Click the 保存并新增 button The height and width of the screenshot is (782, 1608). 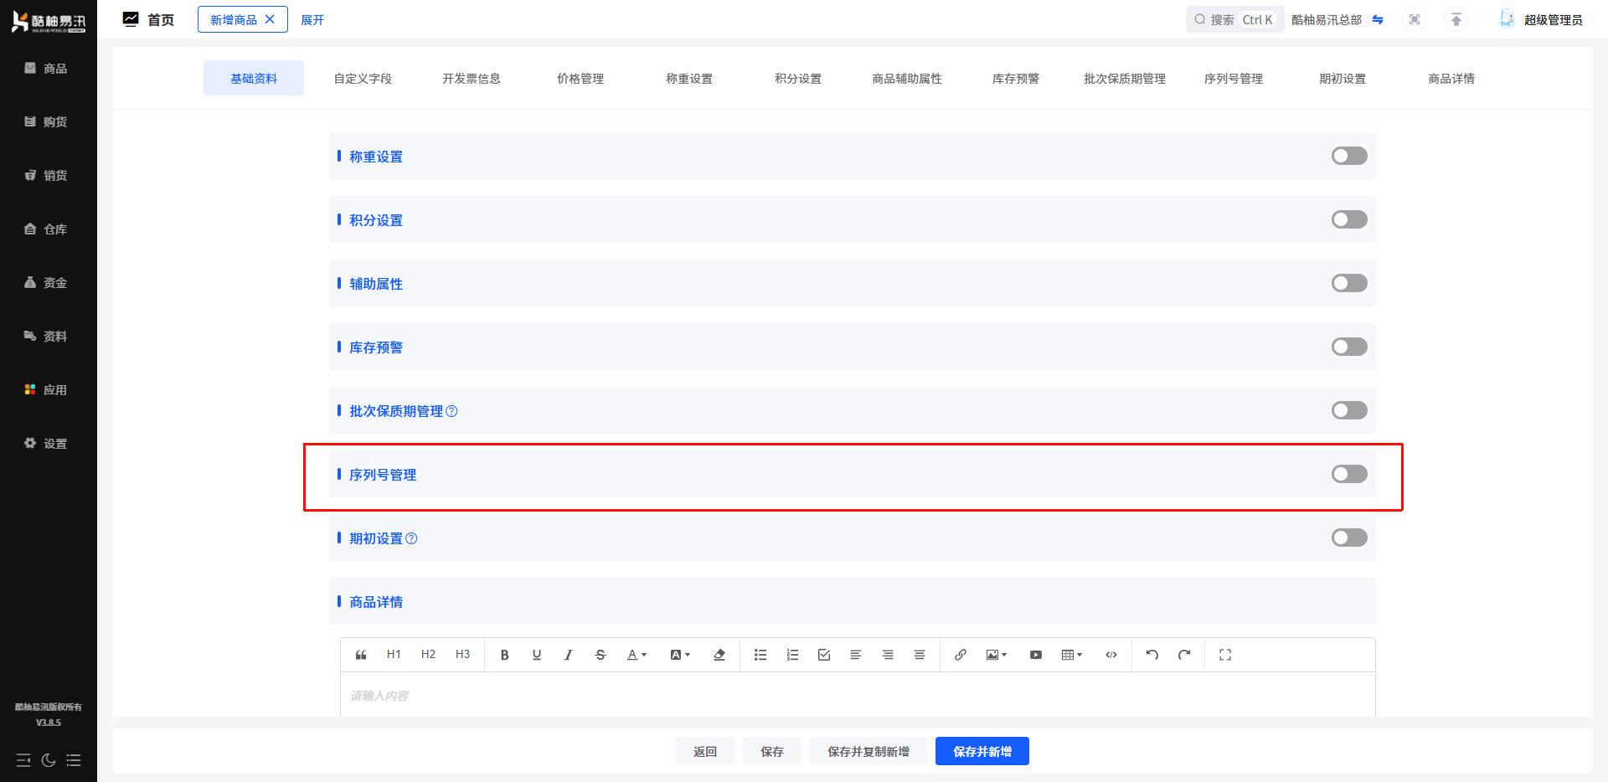[x=982, y=751]
